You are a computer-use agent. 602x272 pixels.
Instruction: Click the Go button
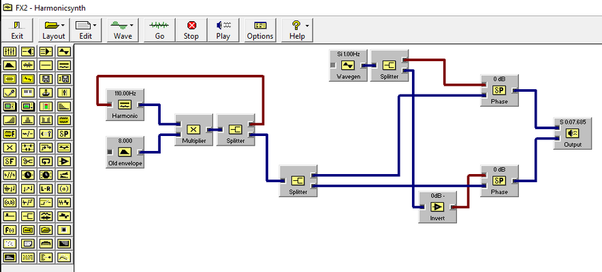pyautogui.click(x=159, y=31)
